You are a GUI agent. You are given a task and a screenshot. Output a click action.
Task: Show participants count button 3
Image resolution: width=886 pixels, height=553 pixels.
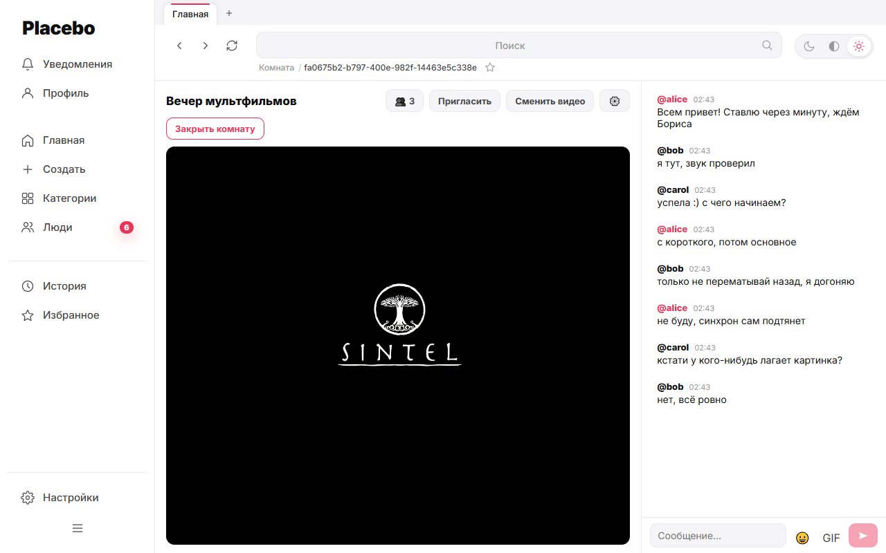pos(404,101)
